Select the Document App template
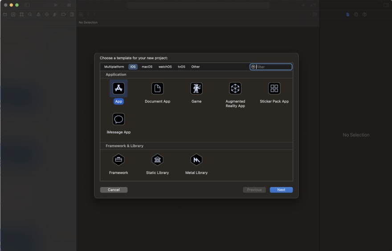The height and width of the screenshot is (251, 392). [157, 93]
